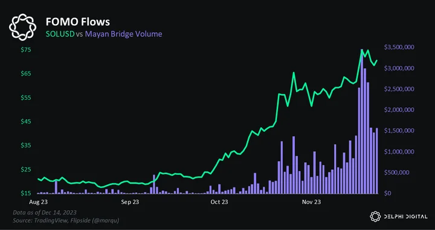The height and width of the screenshot is (230, 435).
Task: Click the "Sep 23" x-axis label
Action: [130, 202]
